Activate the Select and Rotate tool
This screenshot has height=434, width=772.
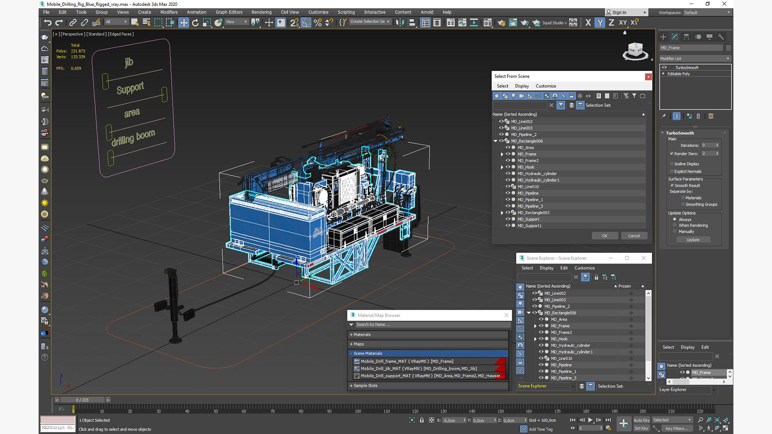point(195,23)
